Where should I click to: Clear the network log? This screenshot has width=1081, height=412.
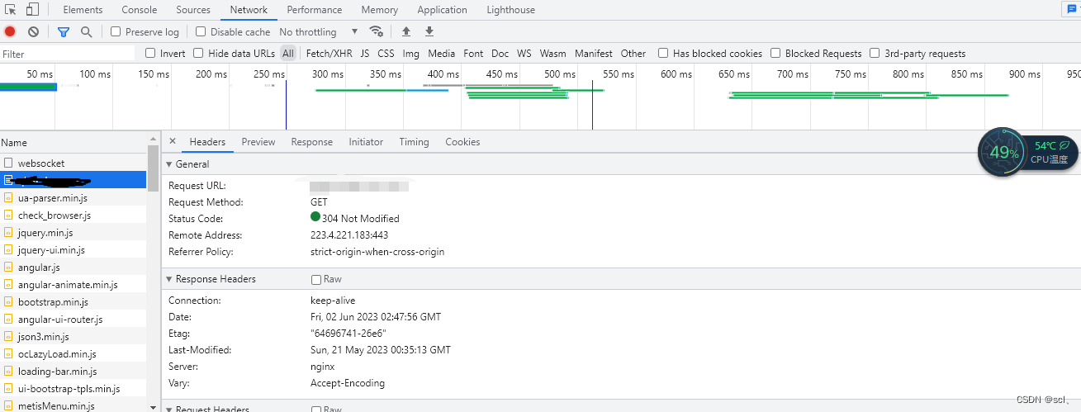pyautogui.click(x=33, y=31)
